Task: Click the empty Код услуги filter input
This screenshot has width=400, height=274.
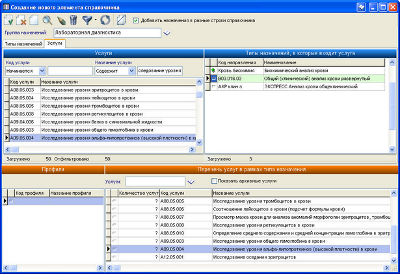Action: (70, 71)
